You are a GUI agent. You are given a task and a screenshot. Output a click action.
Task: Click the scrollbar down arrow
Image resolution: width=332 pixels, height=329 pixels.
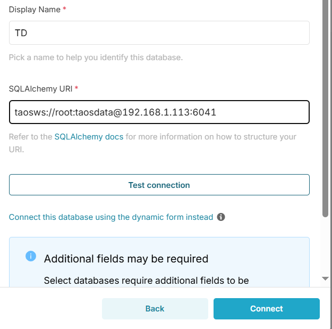pyautogui.click(x=326, y=278)
